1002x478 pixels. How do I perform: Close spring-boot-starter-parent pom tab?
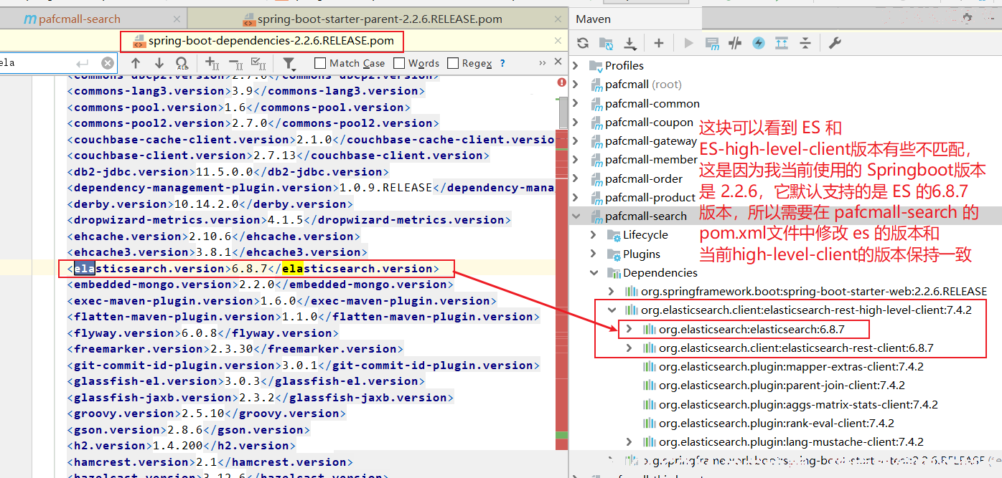click(x=558, y=19)
